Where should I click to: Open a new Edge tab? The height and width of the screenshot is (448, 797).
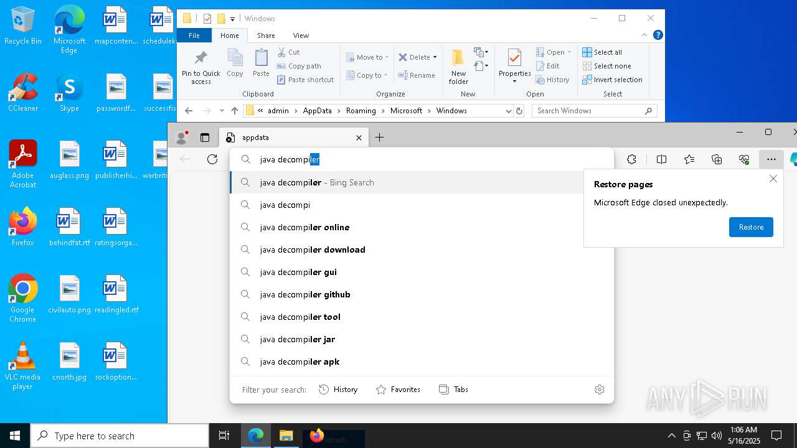click(x=379, y=138)
